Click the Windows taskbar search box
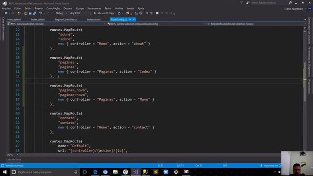 click(44, 172)
